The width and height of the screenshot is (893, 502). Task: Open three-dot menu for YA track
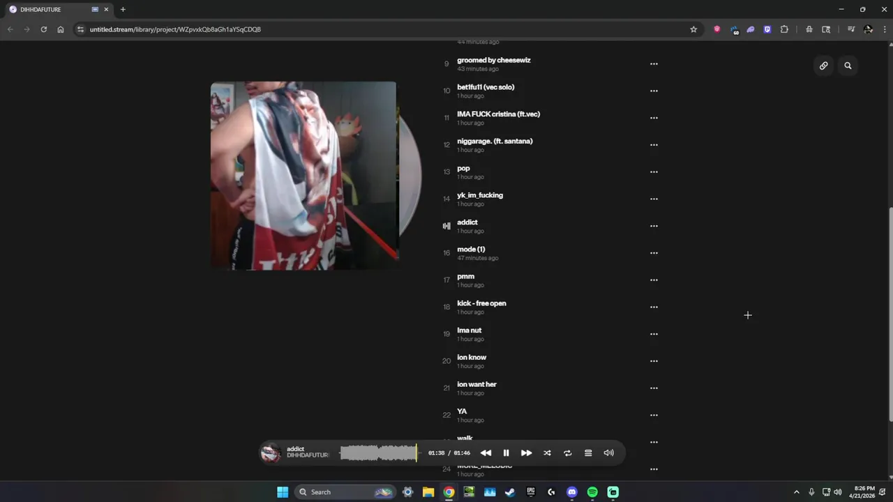[654, 415]
